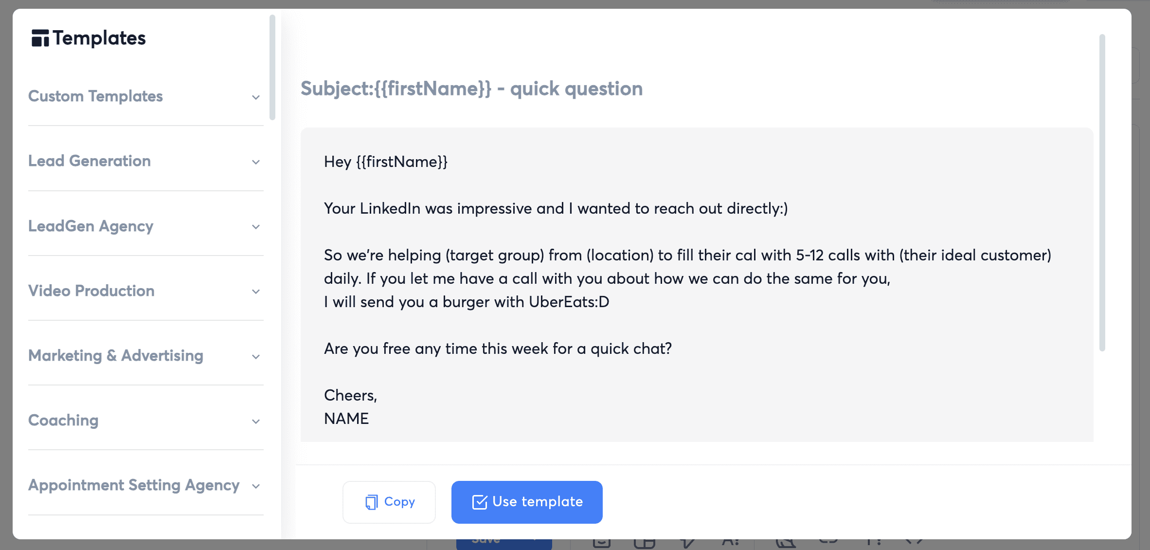Image resolution: width=1150 pixels, height=550 pixels.
Task: Expand Video Production chevron arrow
Action: (256, 292)
